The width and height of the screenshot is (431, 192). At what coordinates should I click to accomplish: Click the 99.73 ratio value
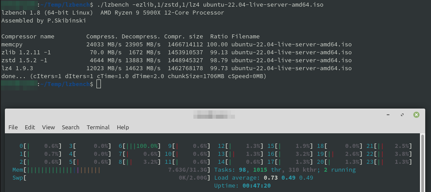point(219,68)
